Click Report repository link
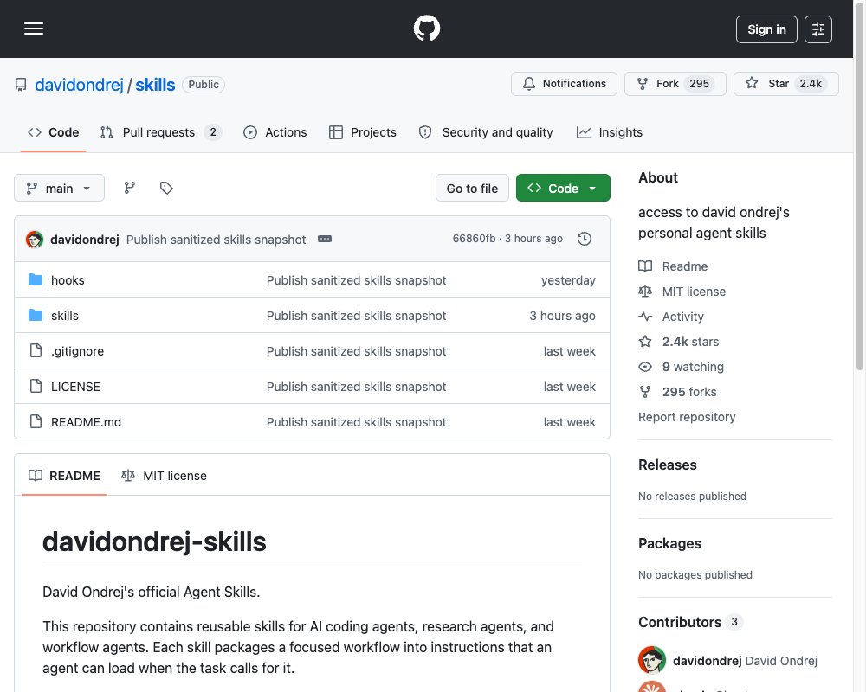The height and width of the screenshot is (692, 866). [x=687, y=417]
